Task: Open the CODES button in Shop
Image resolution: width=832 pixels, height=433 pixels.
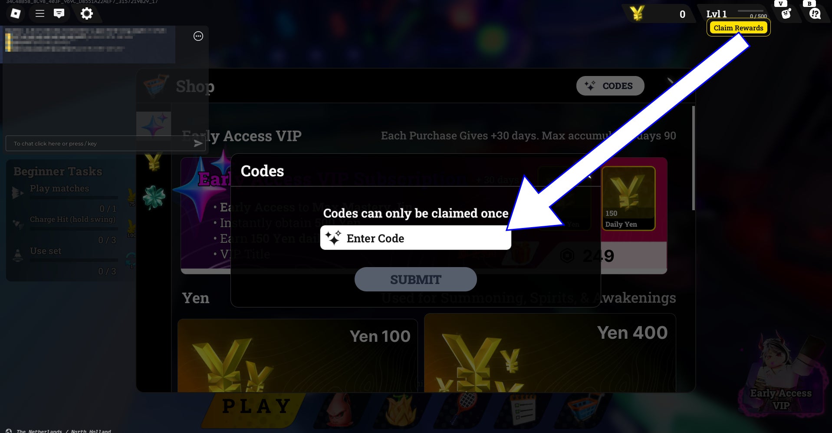Action: pyautogui.click(x=610, y=86)
